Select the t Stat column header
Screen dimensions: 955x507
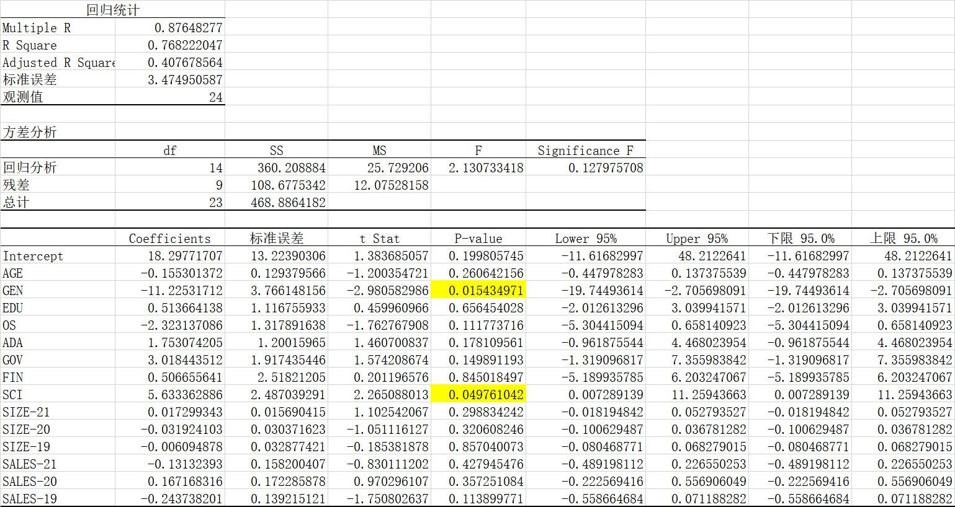coord(379,239)
